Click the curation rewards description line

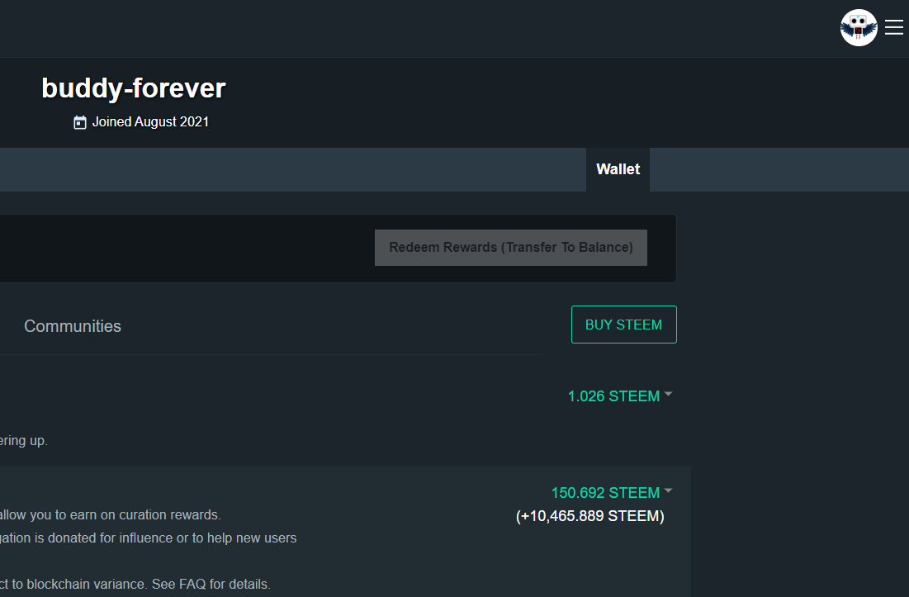tap(110, 514)
